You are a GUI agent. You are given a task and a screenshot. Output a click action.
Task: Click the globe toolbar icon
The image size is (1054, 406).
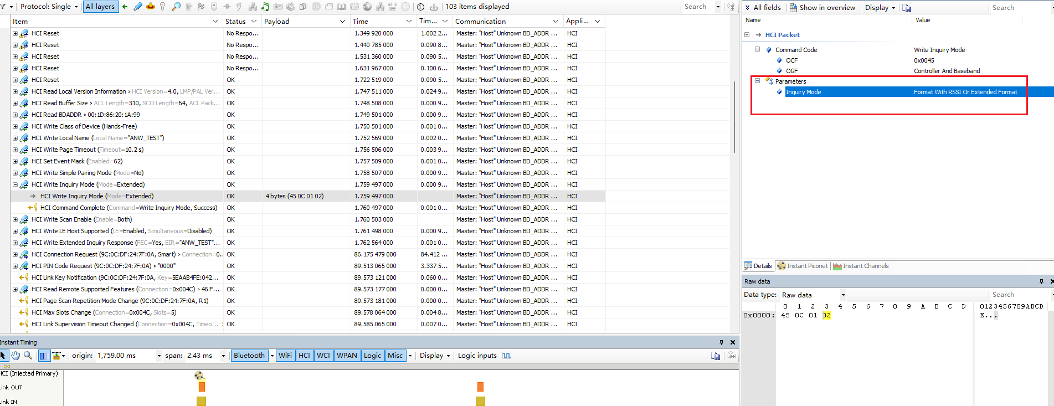coord(367,7)
